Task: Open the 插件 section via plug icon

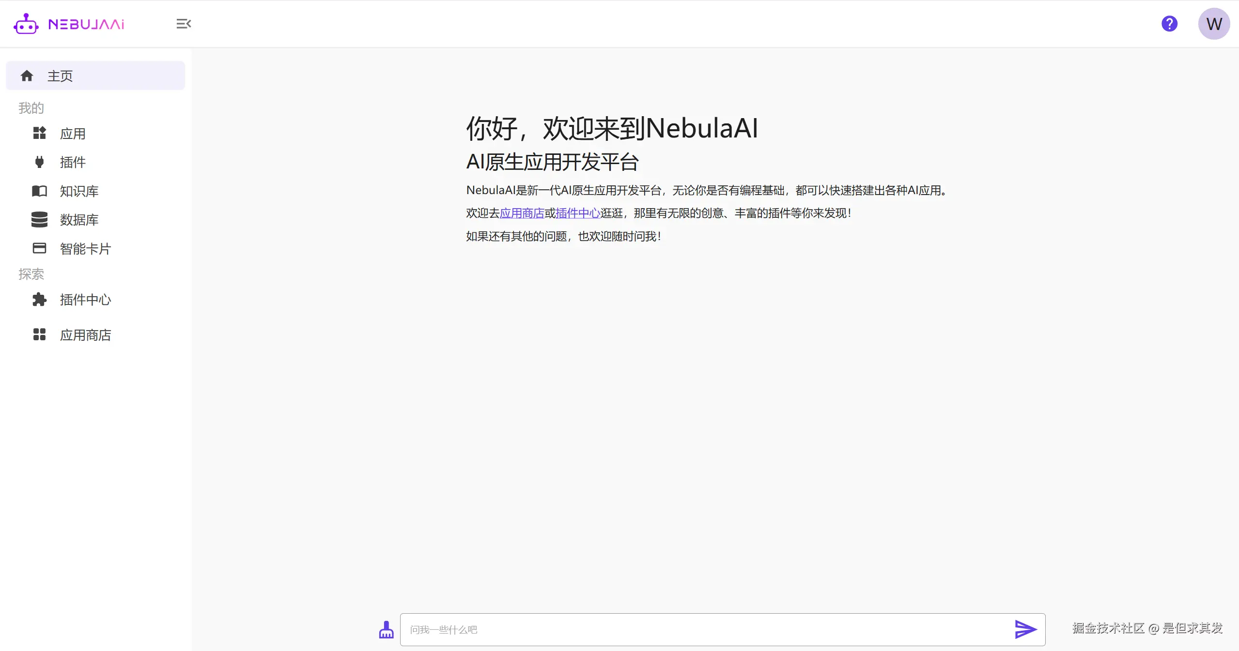Action: pos(39,162)
